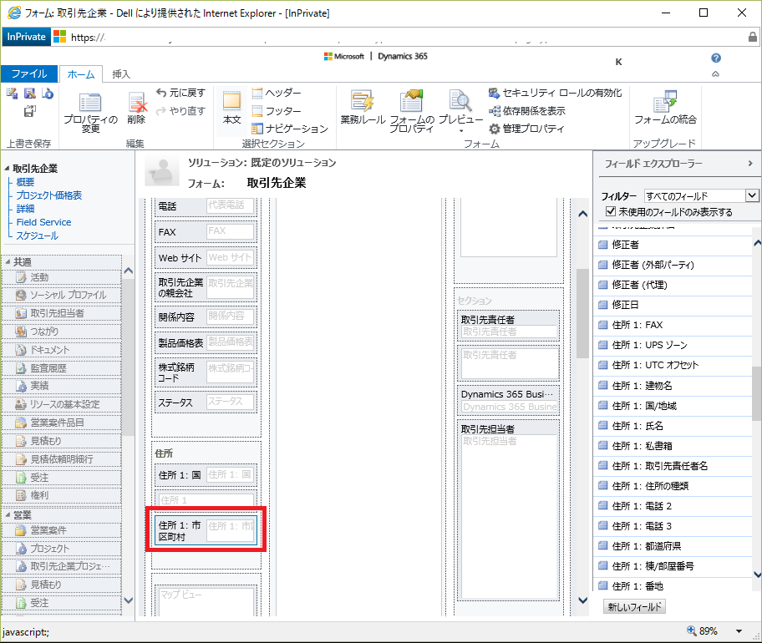Click the form canvas scroll down arrow
This screenshot has width=762, height=643.
click(582, 600)
